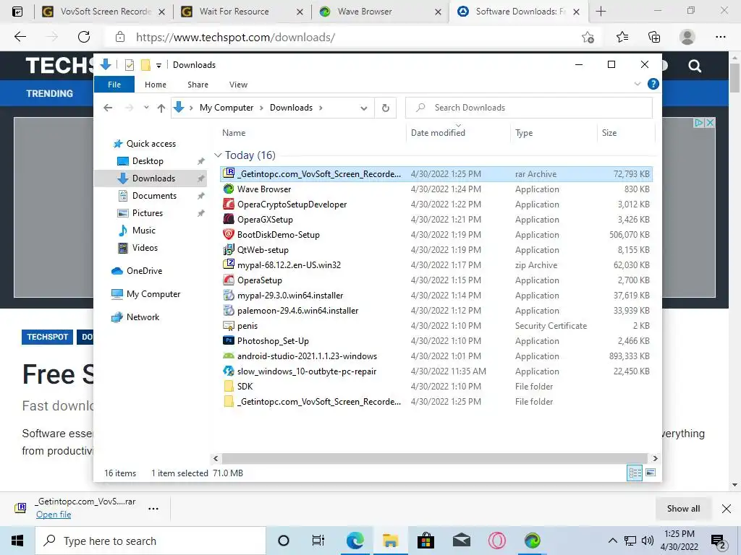
Task: Click TRENDING on the TechSpot page
Action: tap(50, 93)
